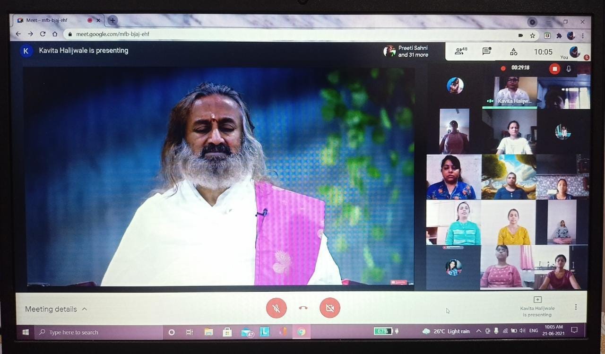Select the woman in teal striped top tile
This screenshot has height=354, width=605.
coord(454,222)
